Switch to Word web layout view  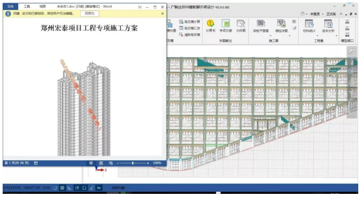click(x=111, y=163)
